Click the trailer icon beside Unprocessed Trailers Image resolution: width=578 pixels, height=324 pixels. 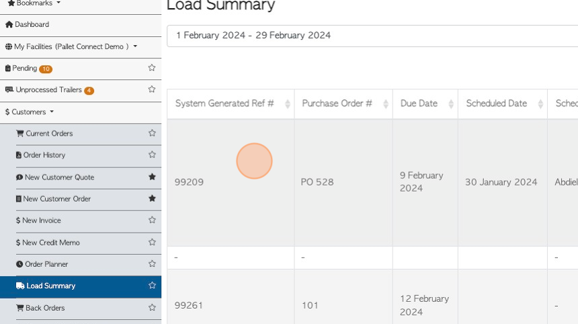coord(9,89)
